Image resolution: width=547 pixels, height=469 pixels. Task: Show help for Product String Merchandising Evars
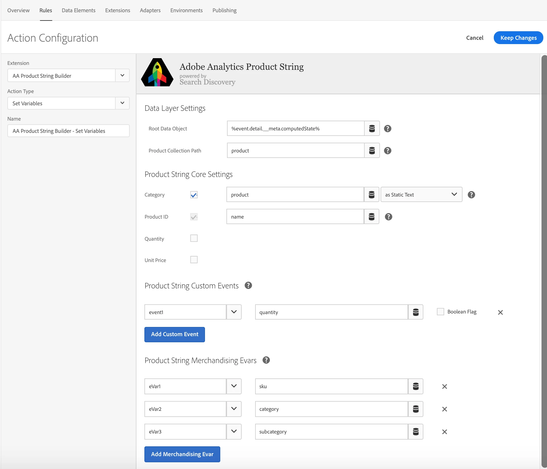[266, 360]
